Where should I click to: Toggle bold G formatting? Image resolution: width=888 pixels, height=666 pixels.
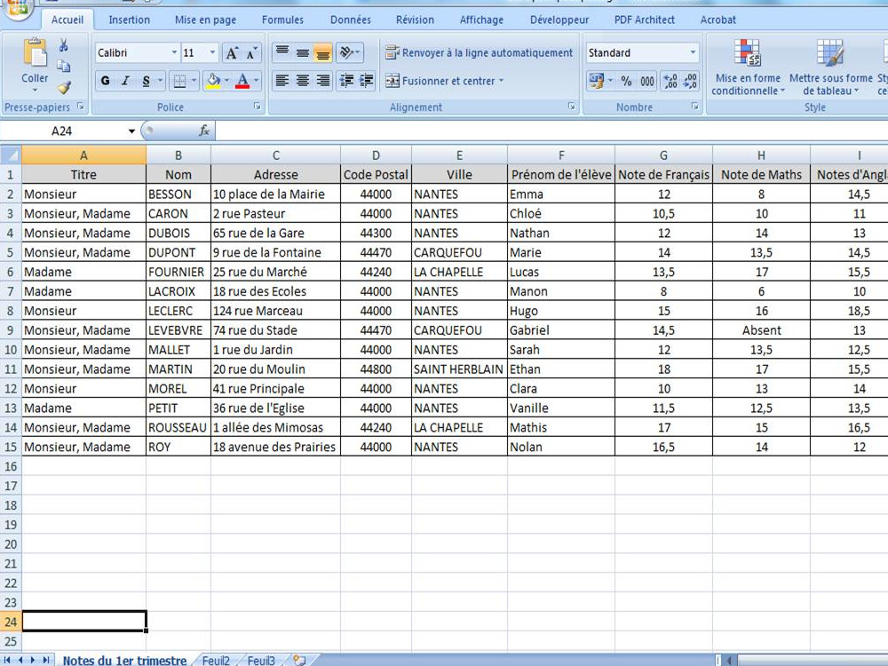[106, 81]
